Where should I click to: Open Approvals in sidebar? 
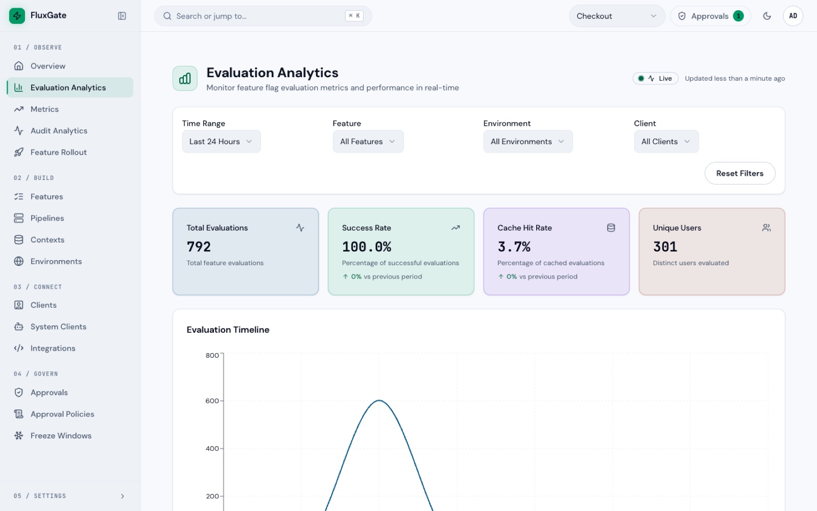[x=70, y=392]
